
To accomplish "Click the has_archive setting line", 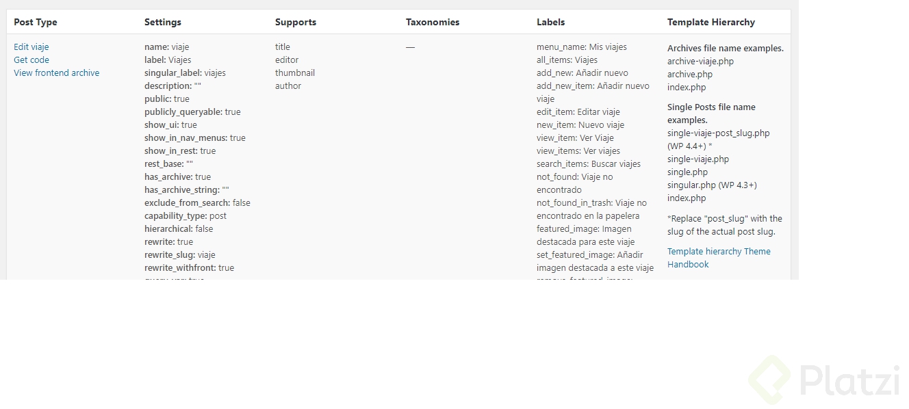I will coord(177,177).
